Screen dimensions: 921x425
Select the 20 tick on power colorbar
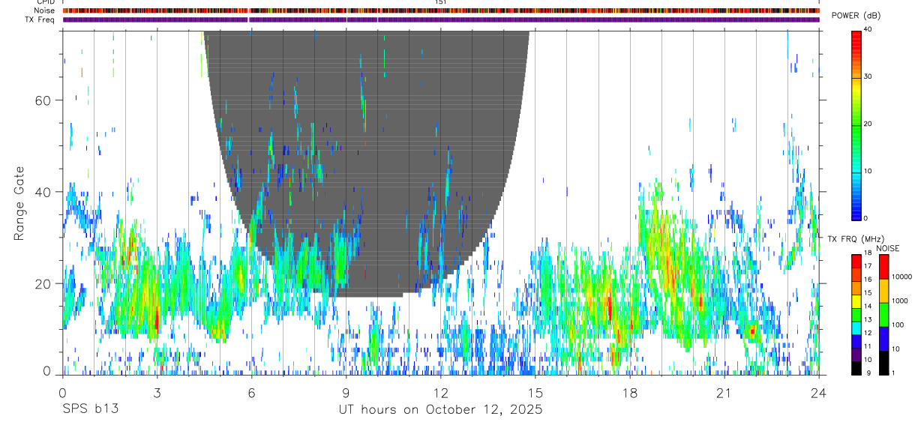[x=868, y=124]
